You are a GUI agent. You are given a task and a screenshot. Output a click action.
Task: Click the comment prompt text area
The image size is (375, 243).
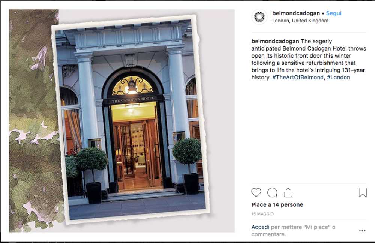coord(294,231)
